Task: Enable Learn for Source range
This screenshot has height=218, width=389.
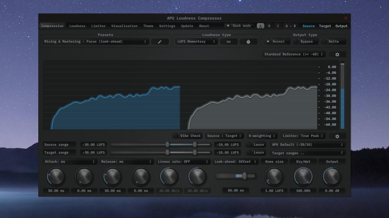Action: 256,145
